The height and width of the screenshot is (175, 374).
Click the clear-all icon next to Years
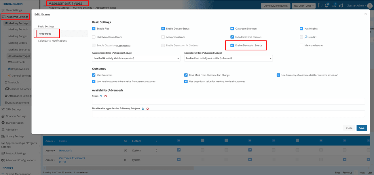[105, 96]
